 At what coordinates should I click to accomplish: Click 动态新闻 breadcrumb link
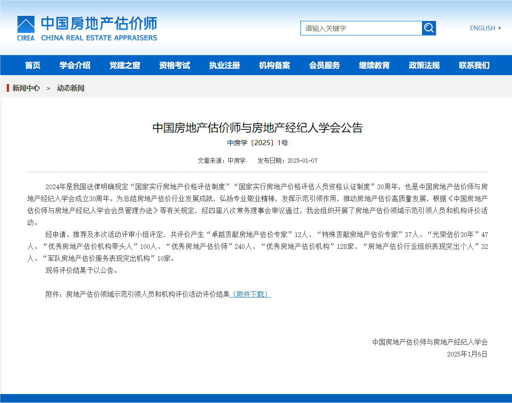pyautogui.click(x=71, y=88)
